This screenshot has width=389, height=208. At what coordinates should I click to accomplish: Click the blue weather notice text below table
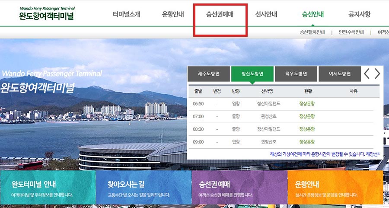[325, 154]
